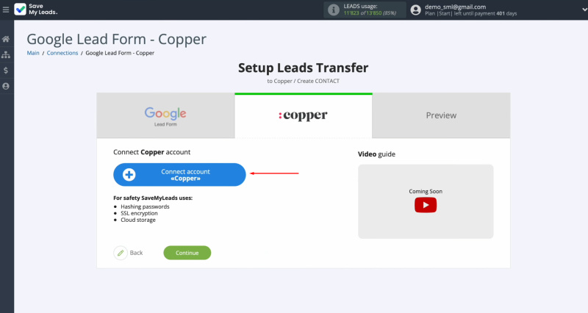The height and width of the screenshot is (313, 588).
Task: Click the Setup Leads Transfer heading
Action: (x=303, y=68)
